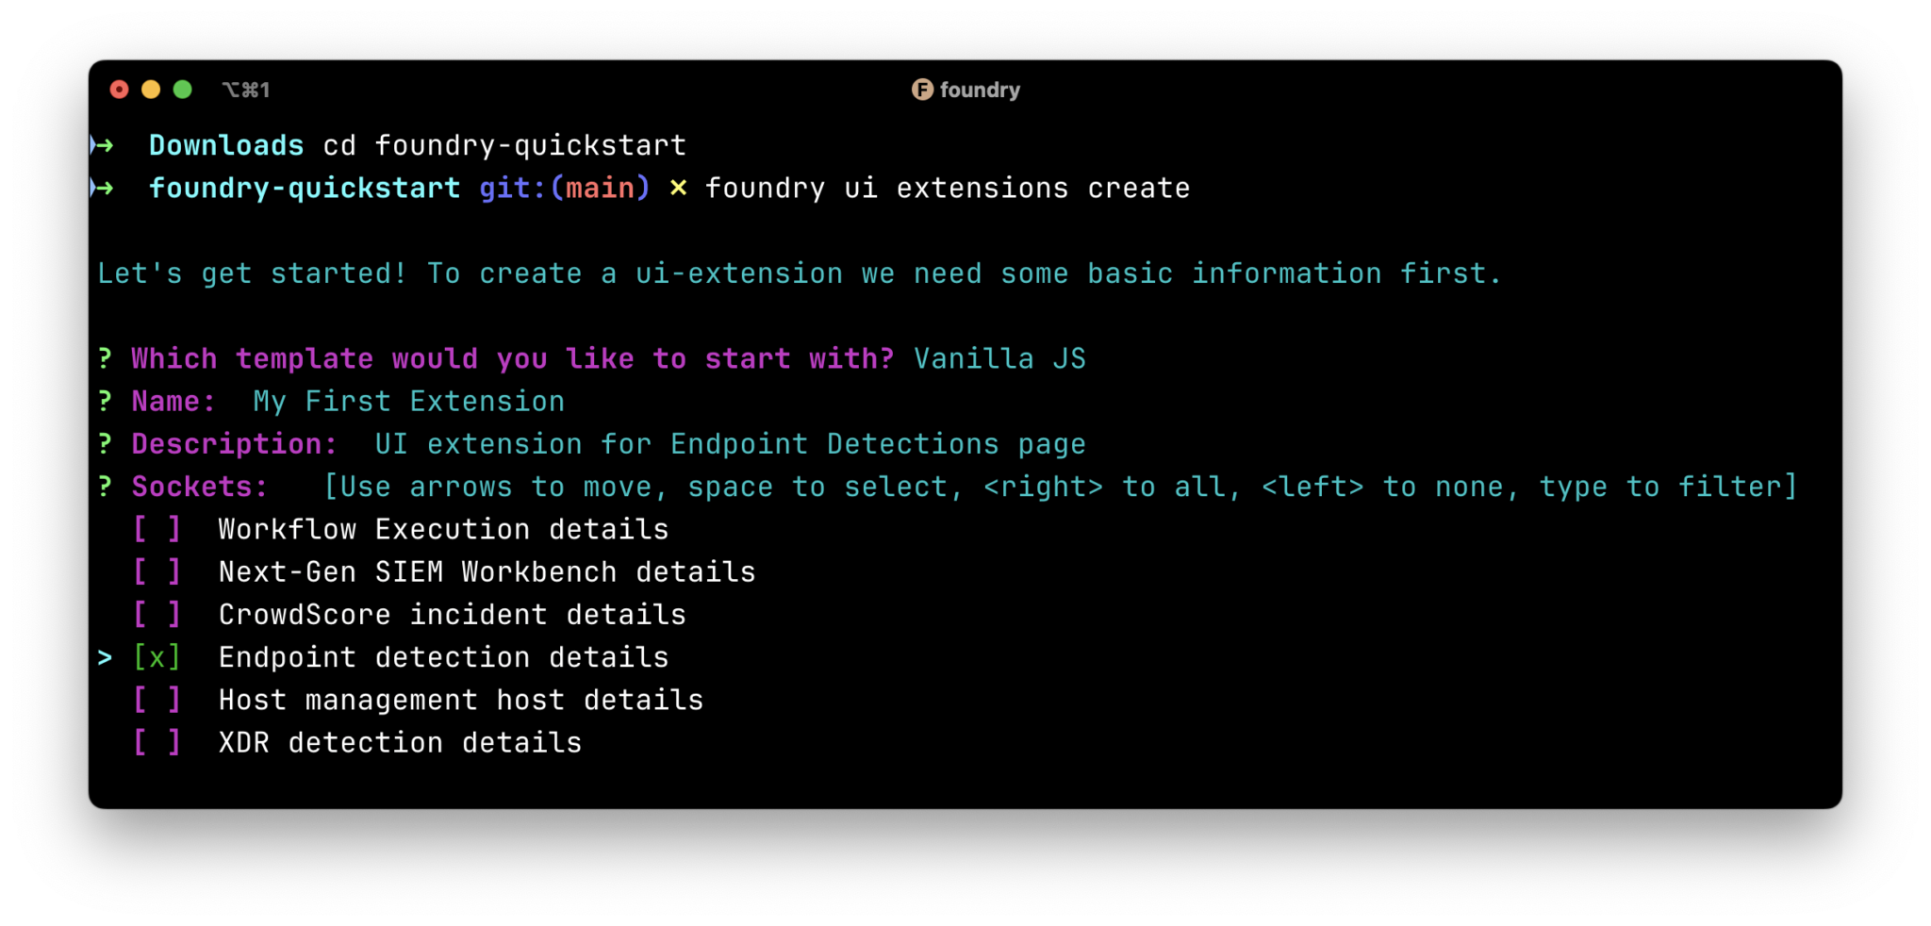The image size is (1931, 926).
Task: Select the CrowdScore incident details checkbox
Action: point(157,614)
